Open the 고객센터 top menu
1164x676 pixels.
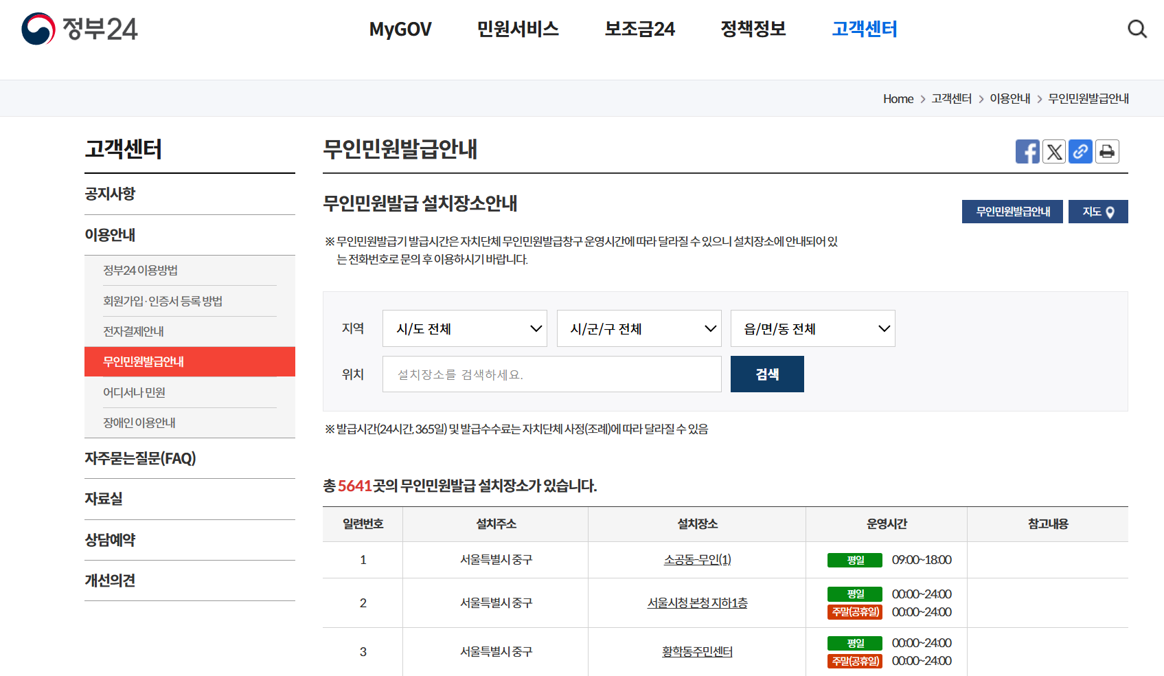[x=865, y=29]
